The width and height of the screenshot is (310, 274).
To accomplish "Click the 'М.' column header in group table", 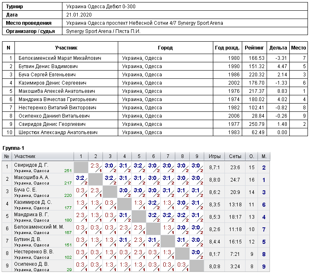I will 264,156.
